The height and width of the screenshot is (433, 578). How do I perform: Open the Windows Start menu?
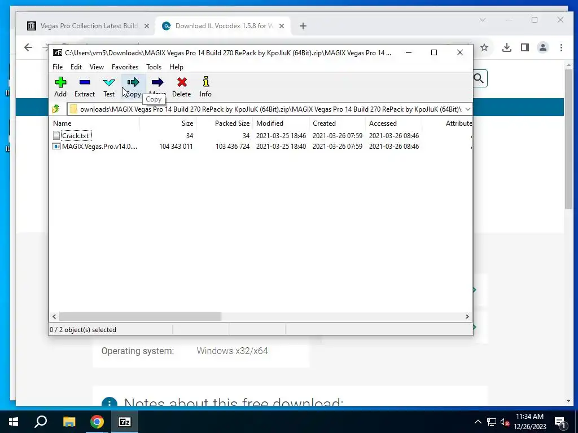click(14, 422)
